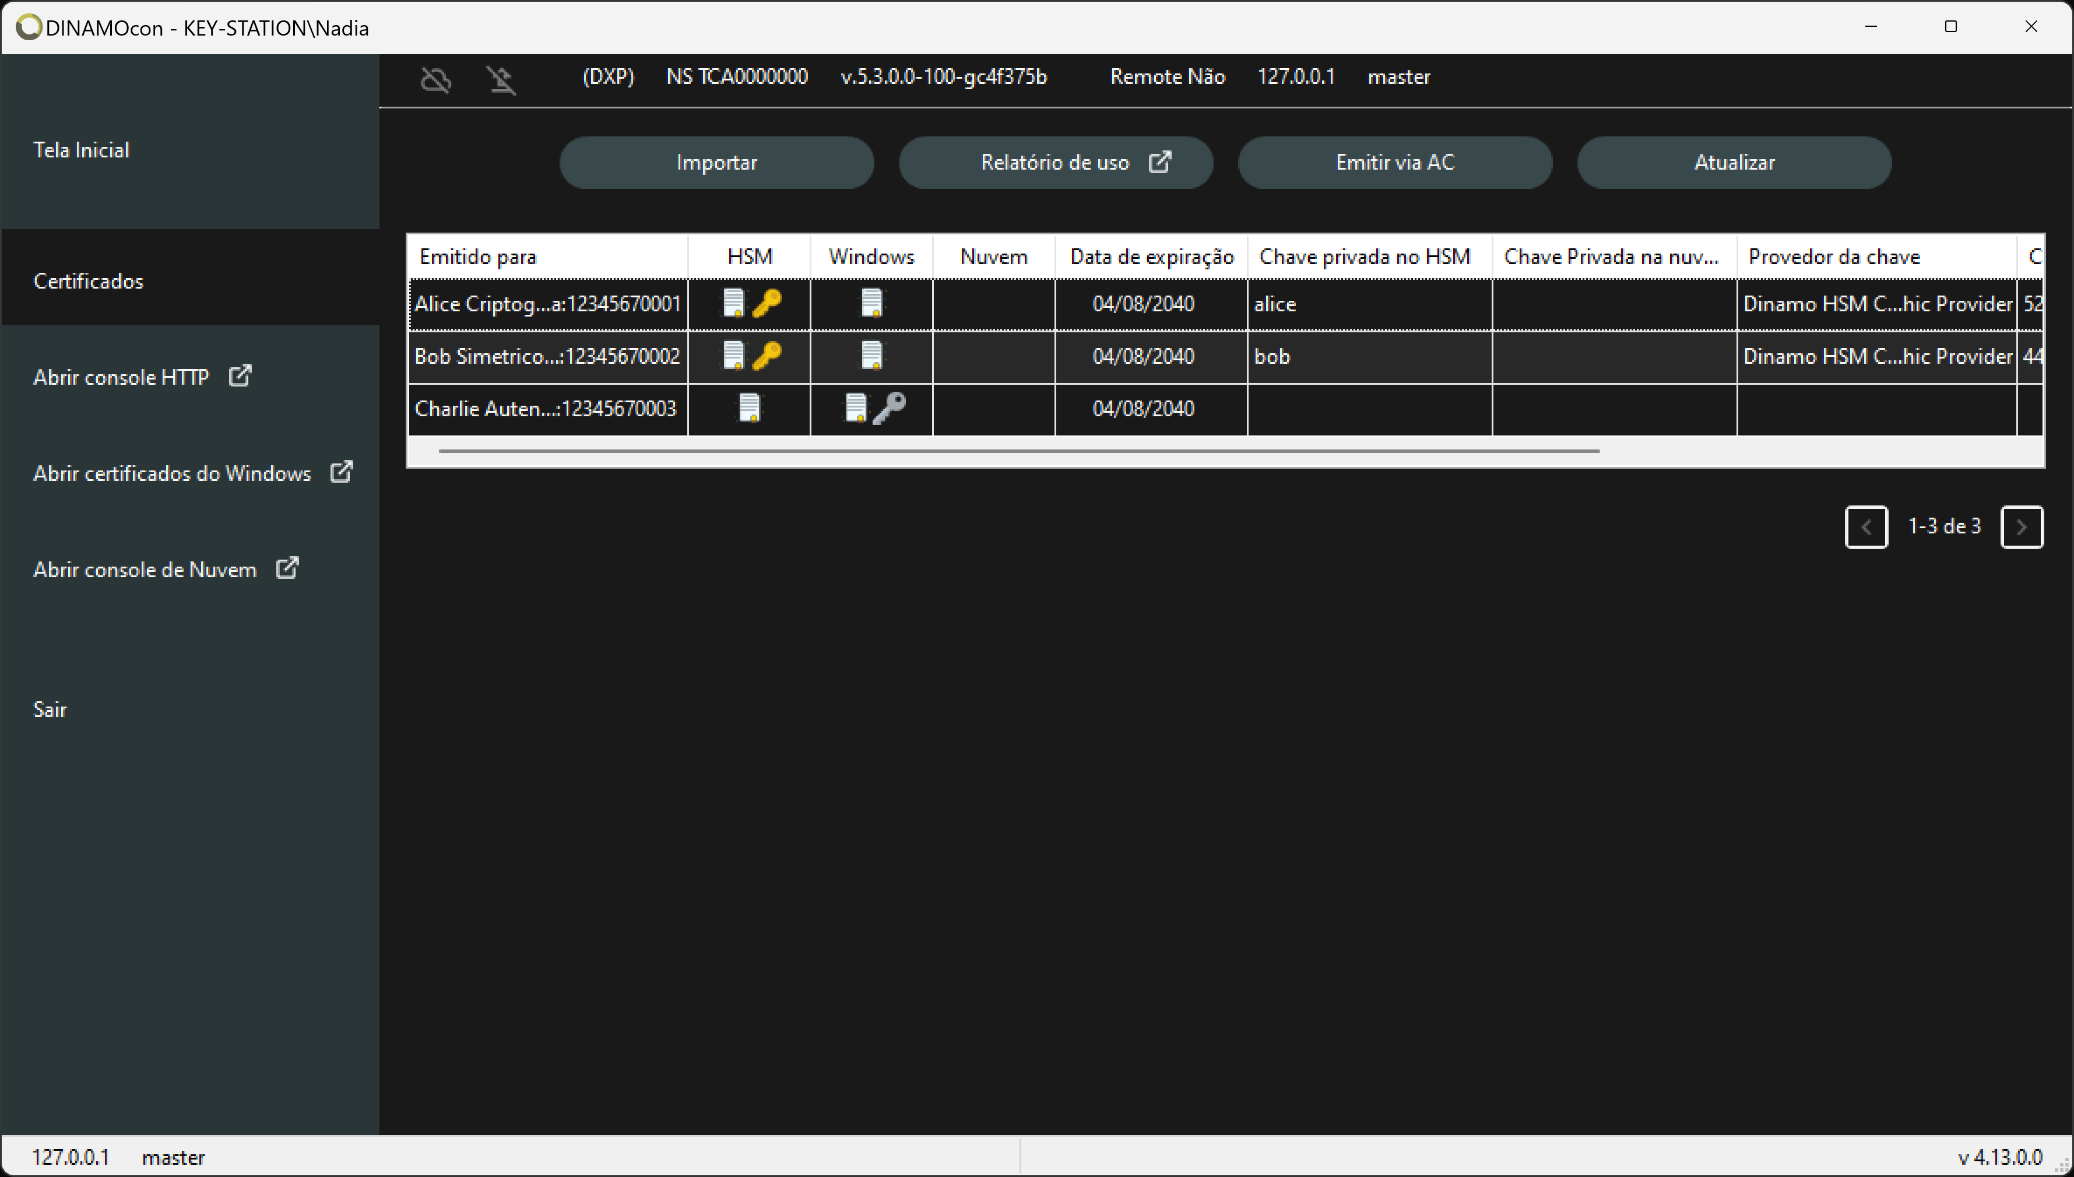Click Alice's Windows certificate icon
This screenshot has width=2074, height=1177.
pos(871,303)
